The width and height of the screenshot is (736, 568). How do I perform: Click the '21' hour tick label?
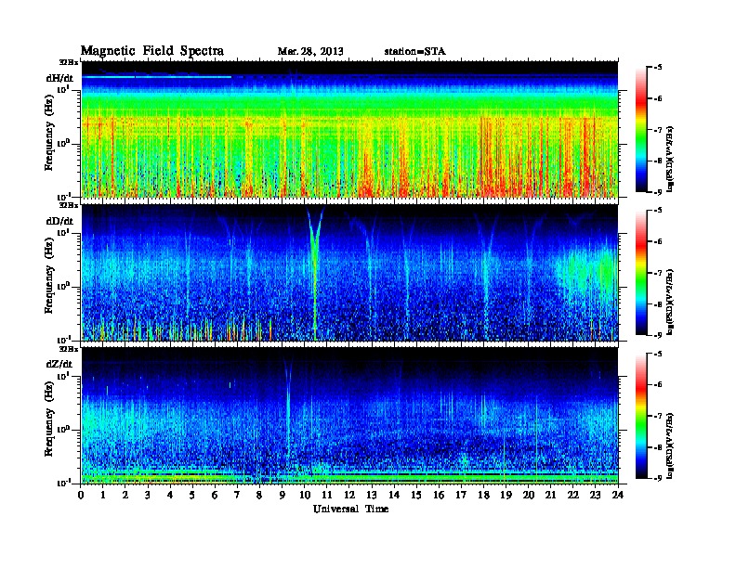tap(550, 495)
